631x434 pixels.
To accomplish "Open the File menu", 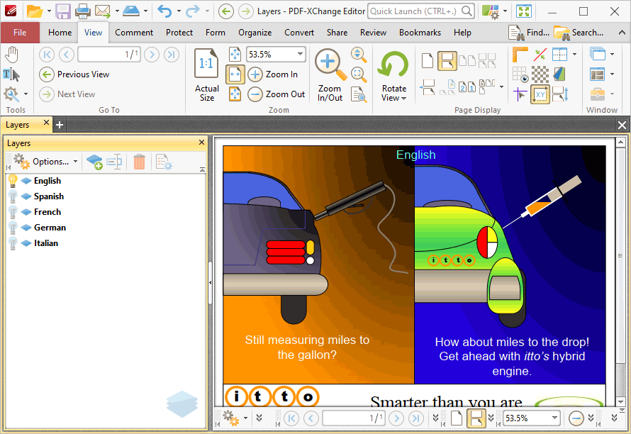I will [20, 33].
